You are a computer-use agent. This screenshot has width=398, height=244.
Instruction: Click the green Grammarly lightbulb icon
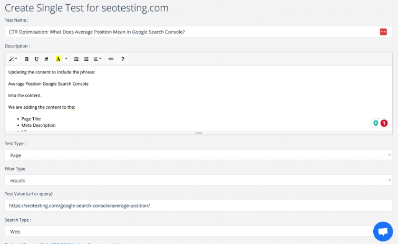(376, 123)
